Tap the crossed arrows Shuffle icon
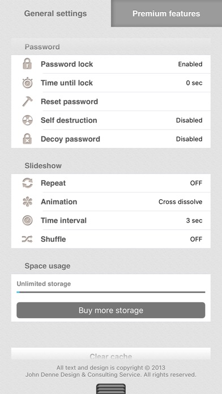This screenshot has height=394, width=222. click(27, 239)
